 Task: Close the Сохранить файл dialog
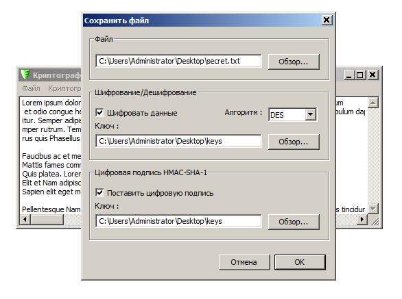pyautogui.click(x=327, y=20)
